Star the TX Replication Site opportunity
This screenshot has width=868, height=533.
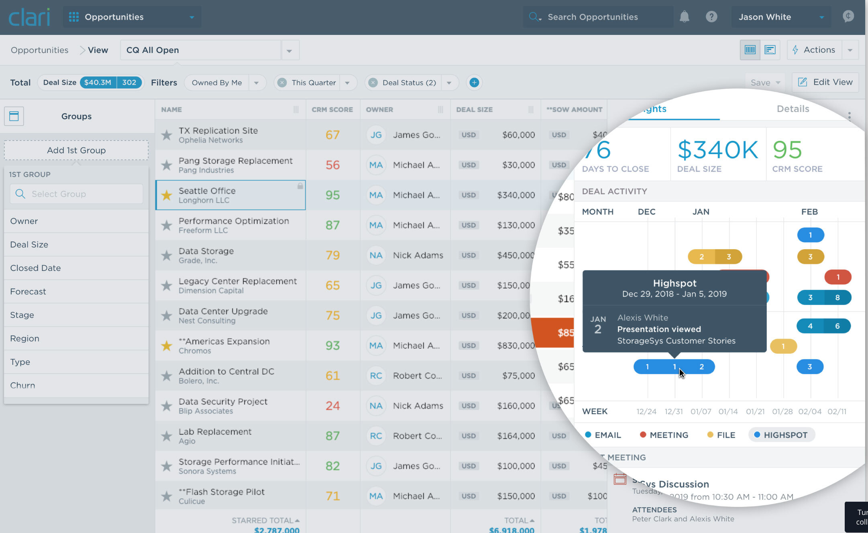tap(166, 135)
